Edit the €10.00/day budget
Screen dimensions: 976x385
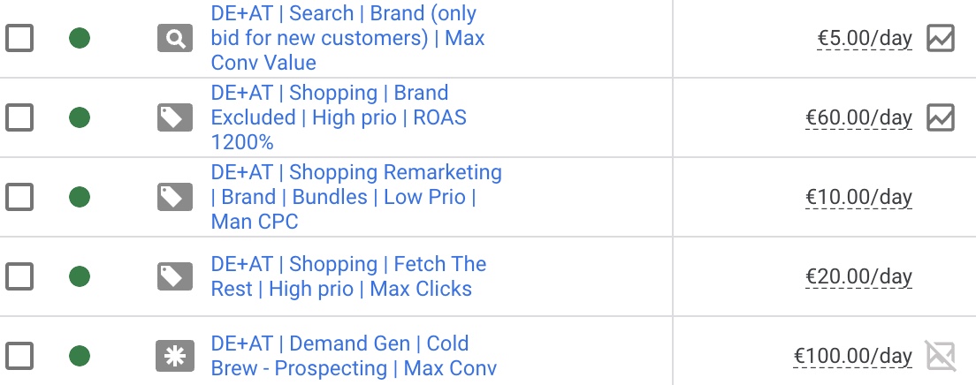(858, 197)
